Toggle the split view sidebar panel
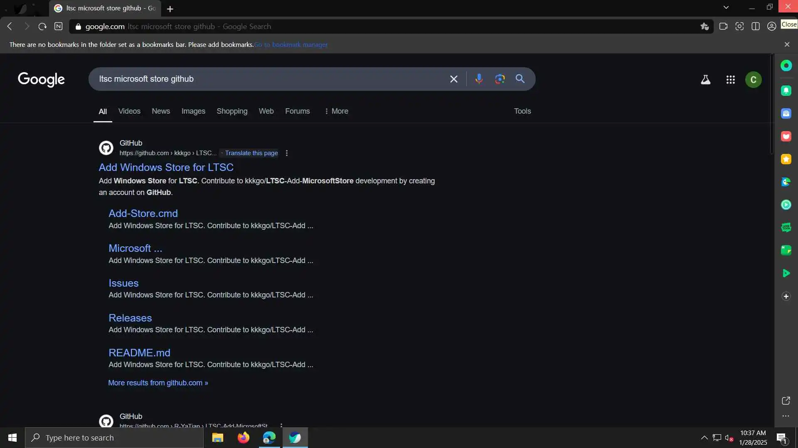Viewport: 798px width, 448px height. [756, 27]
